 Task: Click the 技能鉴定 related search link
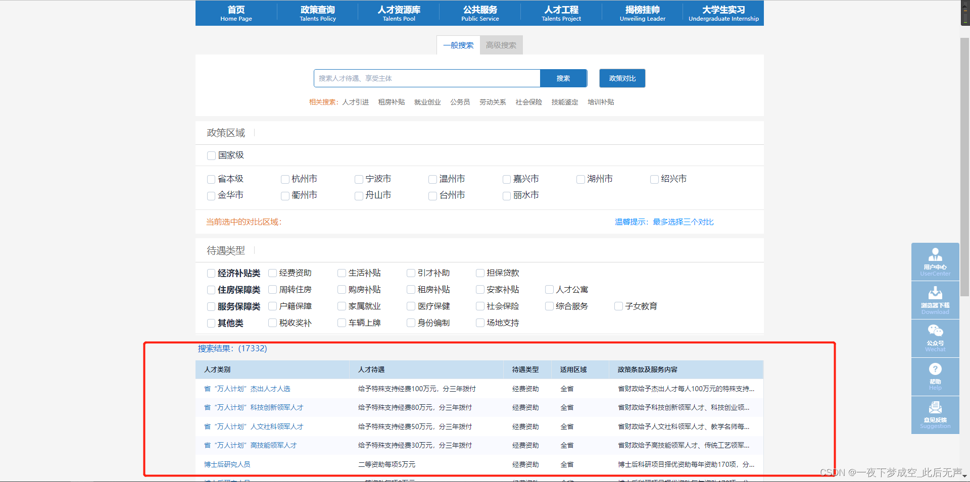pyautogui.click(x=565, y=102)
